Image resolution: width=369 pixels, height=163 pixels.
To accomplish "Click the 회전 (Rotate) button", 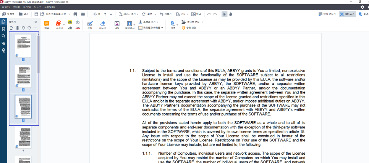I will [x=147, y=14].
